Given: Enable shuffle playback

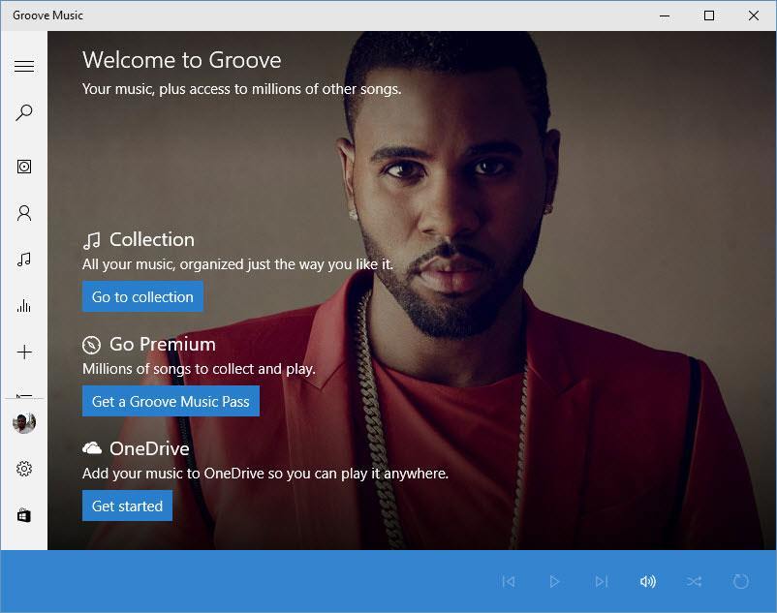Looking at the screenshot, I should point(694,581).
